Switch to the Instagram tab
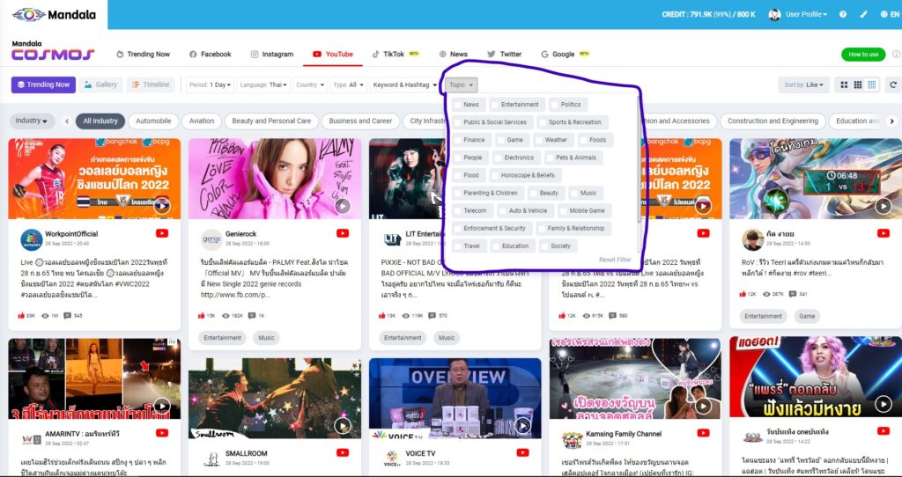This screenshot has width=902, height=477. (271, 54)
